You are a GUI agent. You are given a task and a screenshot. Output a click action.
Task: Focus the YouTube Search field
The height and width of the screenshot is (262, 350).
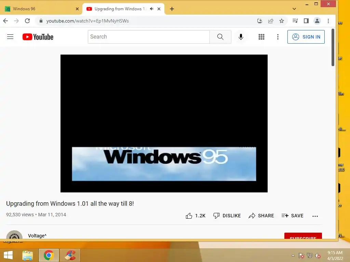click(149, 37)
